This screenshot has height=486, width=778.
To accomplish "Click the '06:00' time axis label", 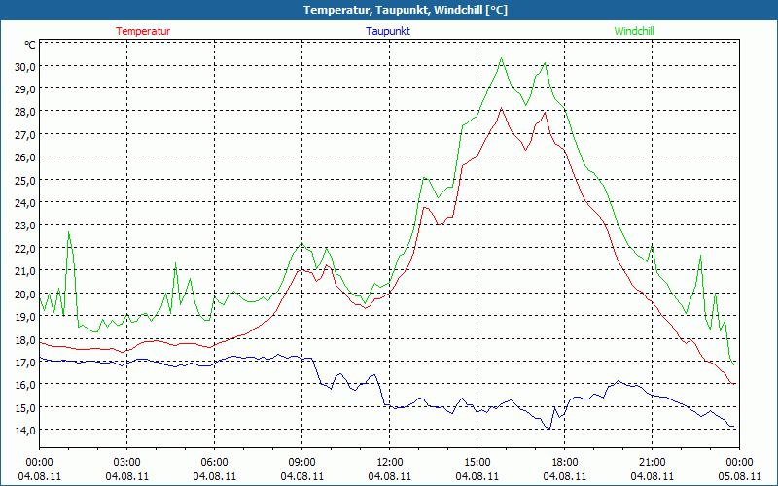I will (214, 463).
